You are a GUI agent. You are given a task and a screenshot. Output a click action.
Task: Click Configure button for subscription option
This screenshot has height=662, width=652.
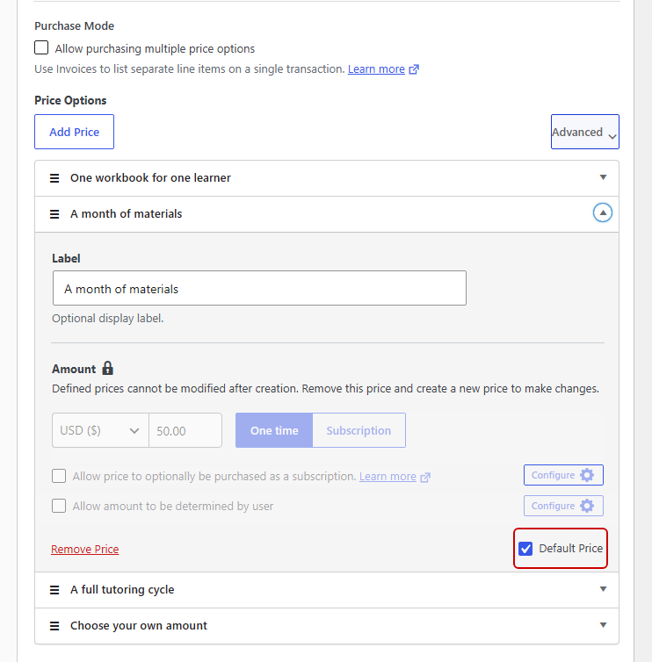click(x=563, y=475)
